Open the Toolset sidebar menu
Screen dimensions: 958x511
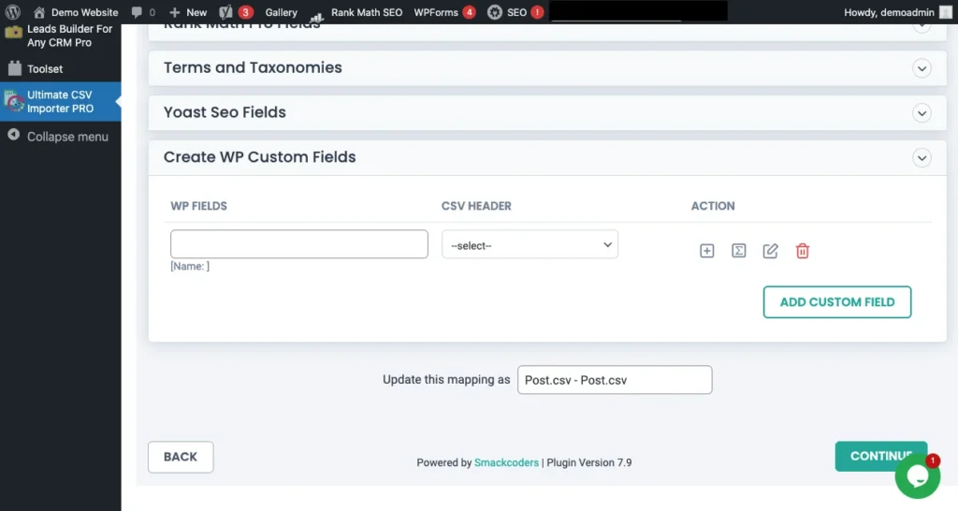[45, 68]
